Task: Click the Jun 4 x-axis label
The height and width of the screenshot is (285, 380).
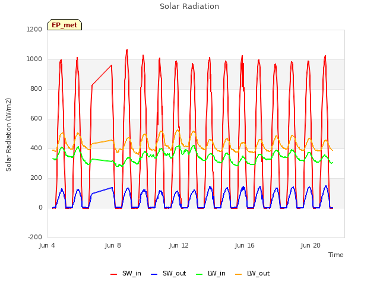Action: [x=47, y=245]
